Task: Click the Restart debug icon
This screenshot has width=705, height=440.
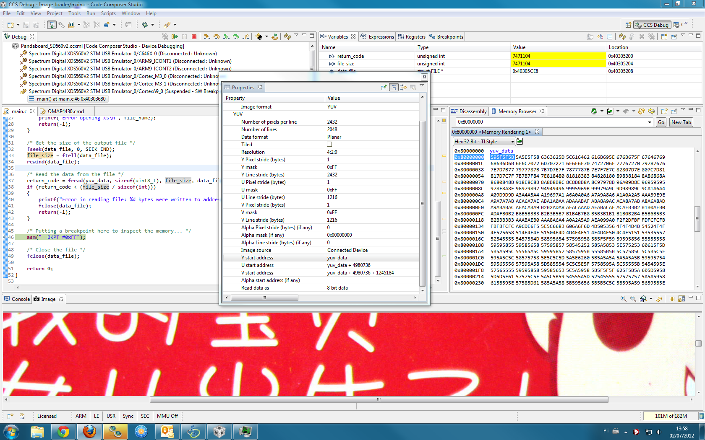Action: (274, 36)
